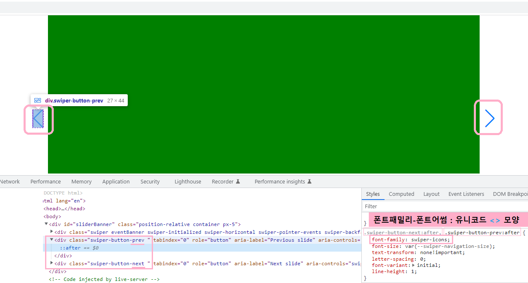Expand the swiper eventBanner div node
This screenshot has width=528, height=283.
coord(52,232)
